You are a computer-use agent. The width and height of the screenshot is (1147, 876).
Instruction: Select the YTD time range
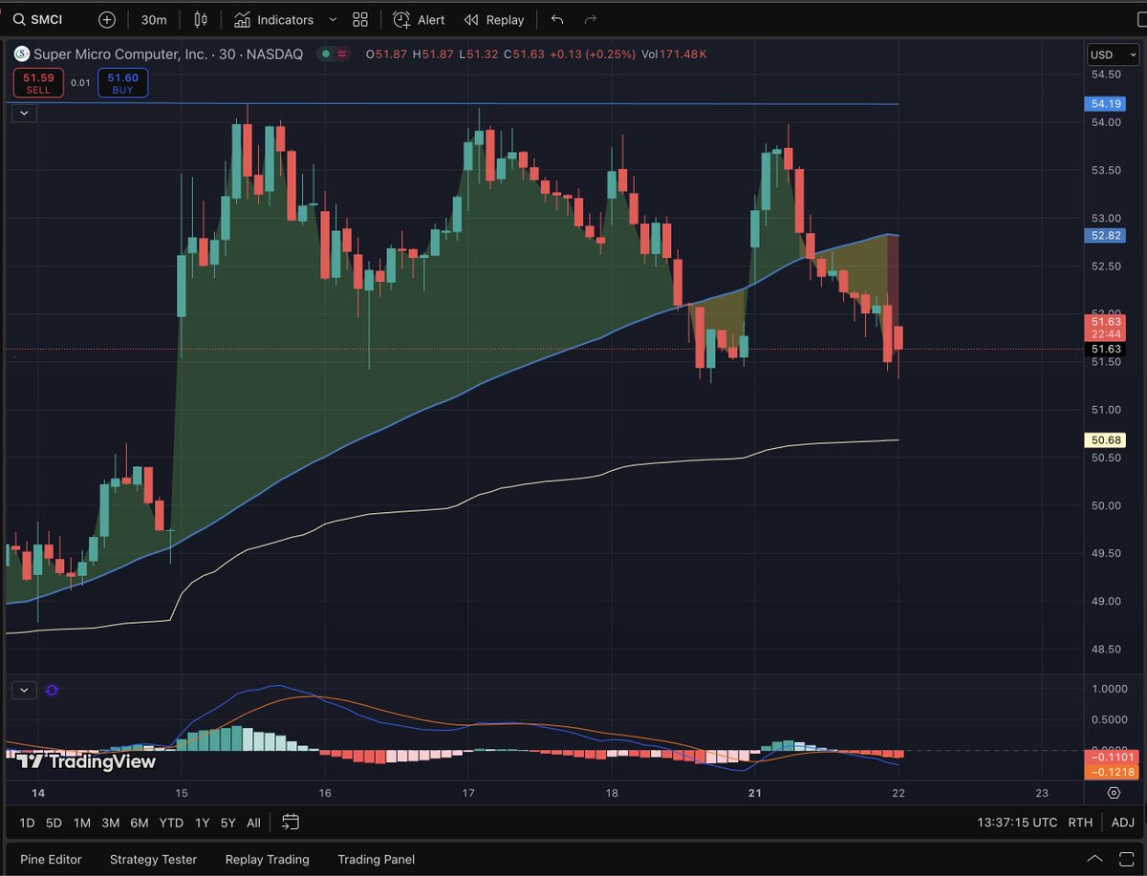(x=171, y=822)
